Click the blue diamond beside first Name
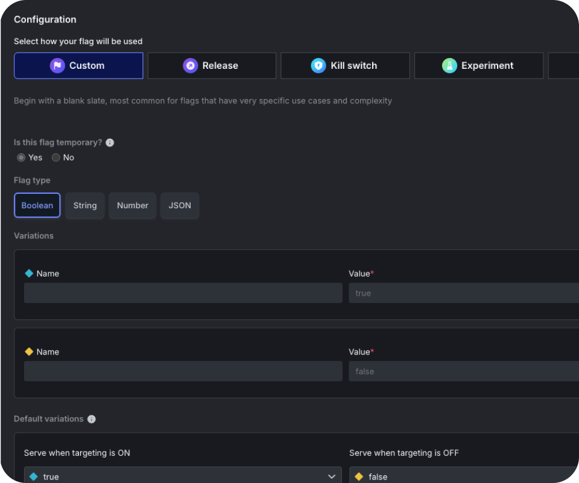The width and height of the screenshot is (579, 483). [29, 273]
